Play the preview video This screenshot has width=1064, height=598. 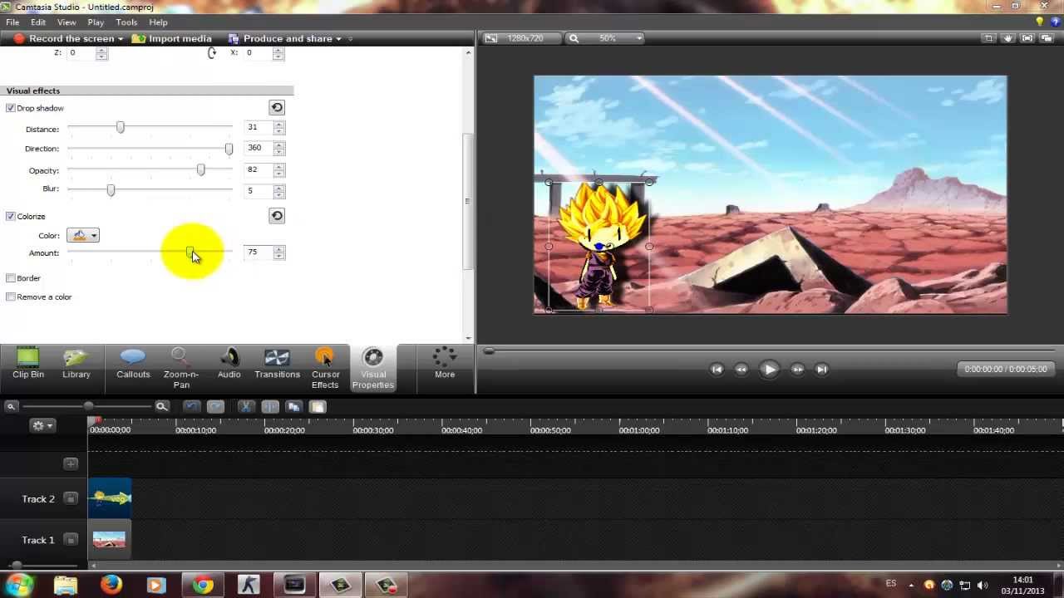(769, 370)
